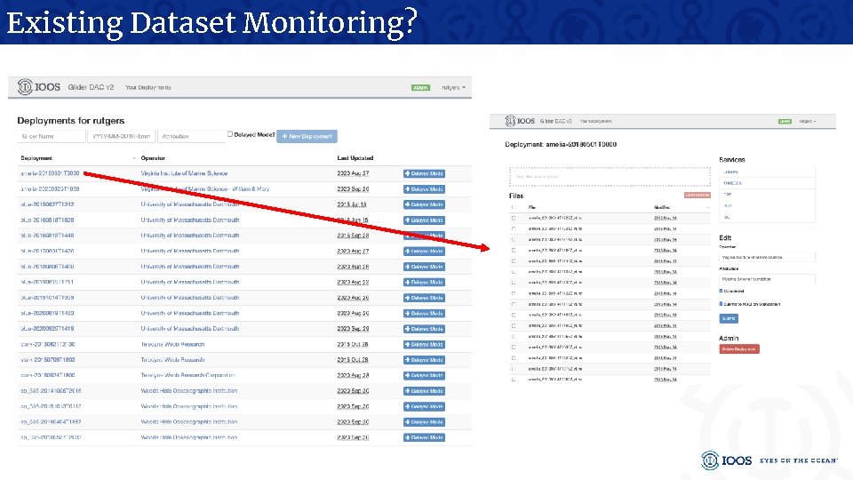Open Teledyne Webb Research Corporation operator link
The width and height of the screenshot is (853, 480).
[187, 375]
